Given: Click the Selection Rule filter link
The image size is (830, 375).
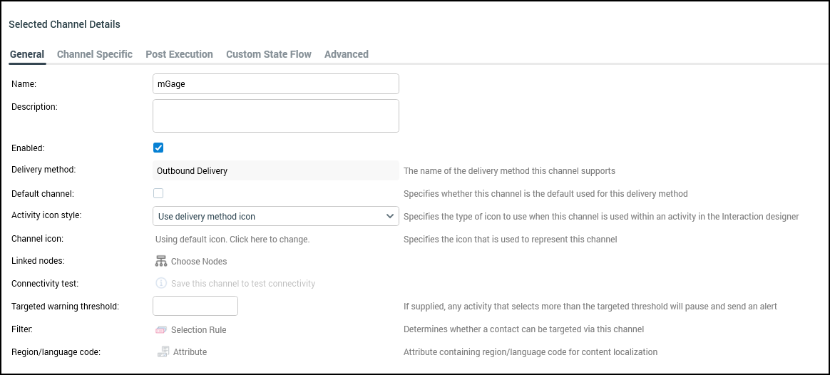Looking at the screenshot, I should click(199, 330).
